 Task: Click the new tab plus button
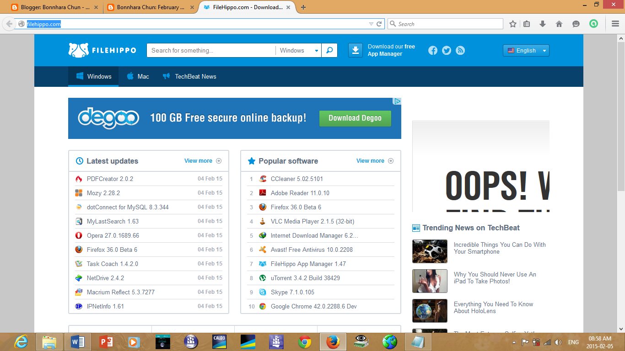[303, 7]
